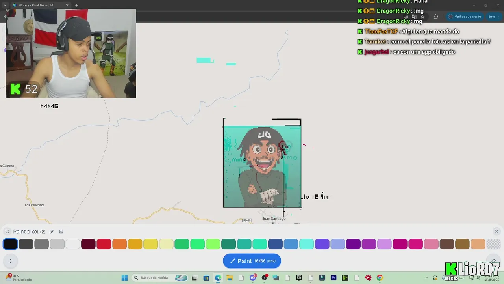The height and width of the screenshot is (284, 504).
Task: Pick the orange color swatch
Action: click(x=119, y=244)
